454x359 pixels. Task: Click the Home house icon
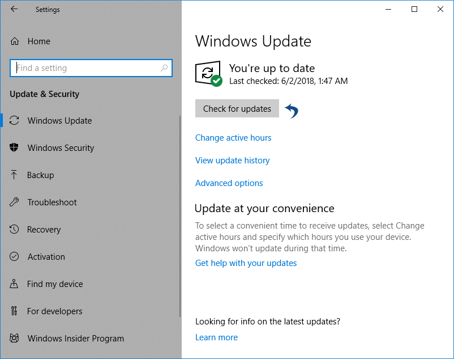15,41
